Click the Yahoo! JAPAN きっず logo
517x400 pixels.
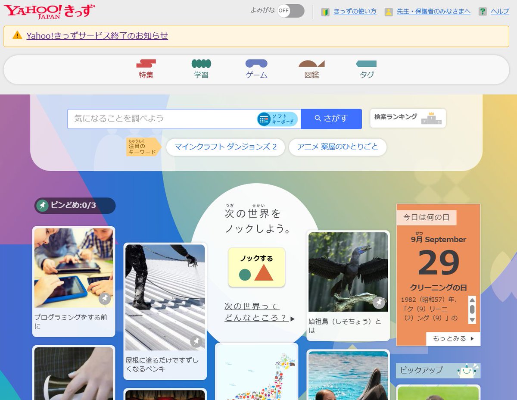coord(49,11)
